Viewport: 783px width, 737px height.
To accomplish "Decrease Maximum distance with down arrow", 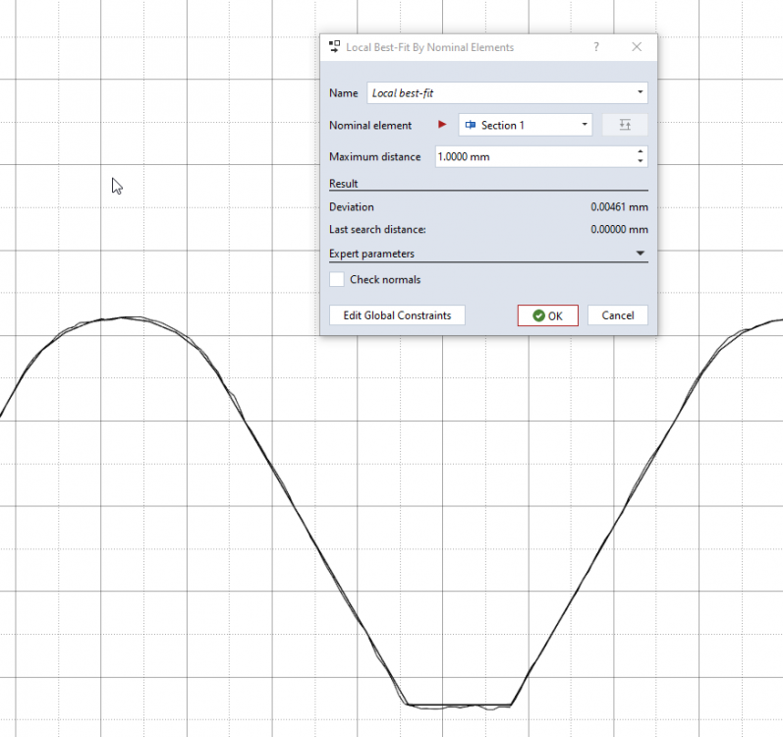I will click(641, 161).
